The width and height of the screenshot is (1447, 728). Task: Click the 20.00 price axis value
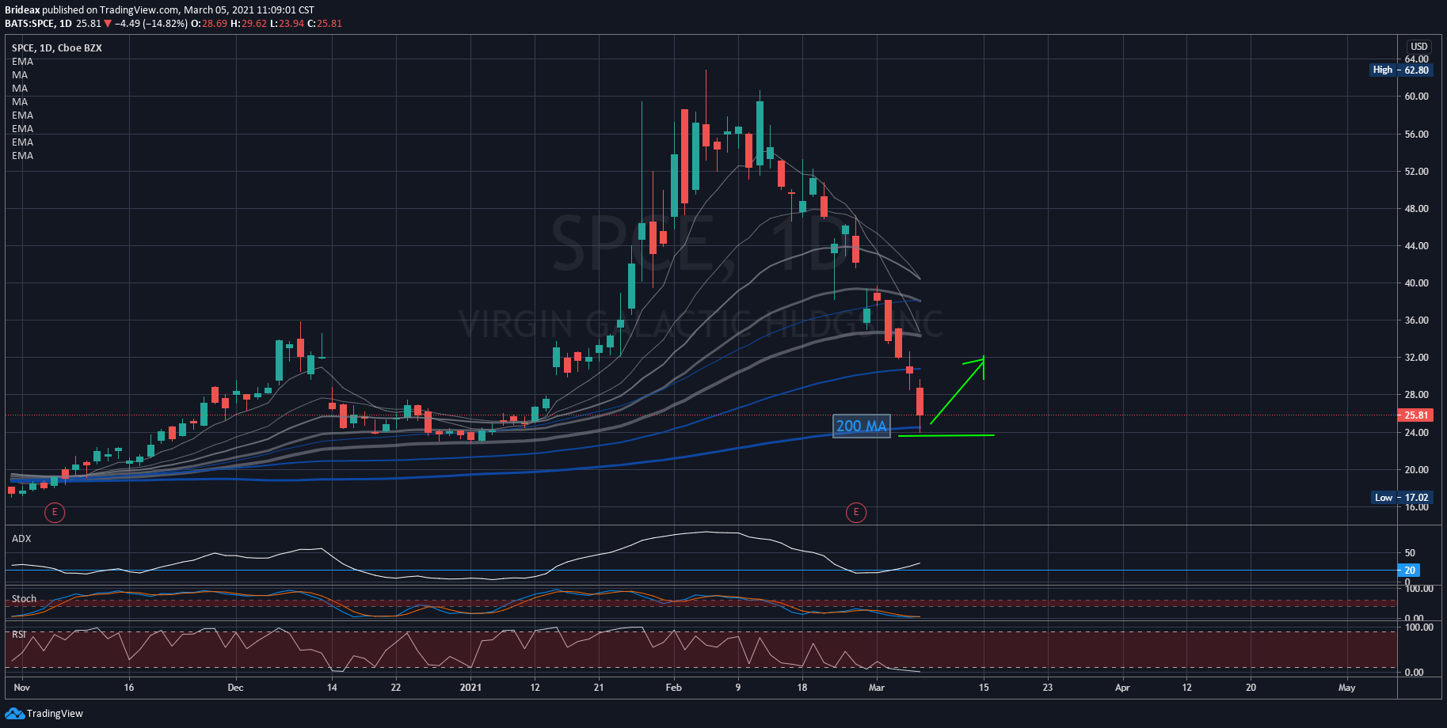[x=1417, y=470]
